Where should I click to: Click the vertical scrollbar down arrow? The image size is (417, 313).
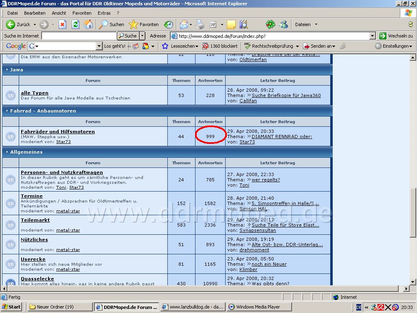413,282
